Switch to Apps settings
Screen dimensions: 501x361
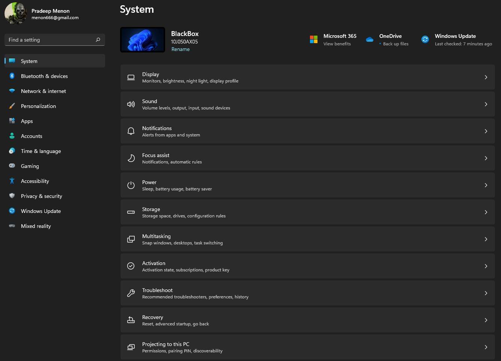(55, 121)
